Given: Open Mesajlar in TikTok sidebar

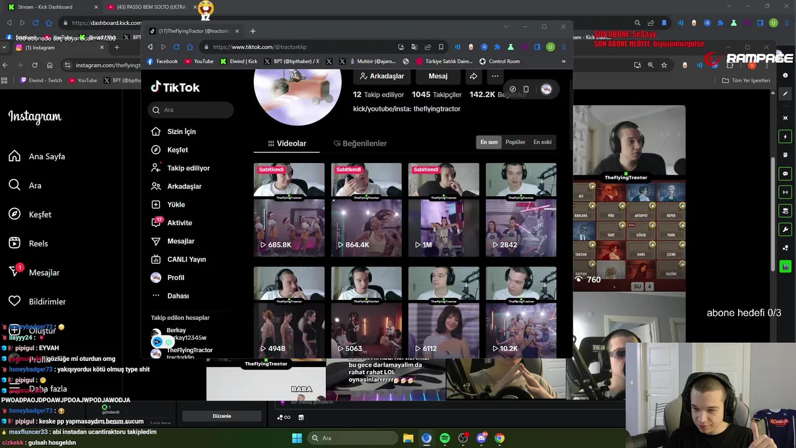Looking at the screenshot, I should coord(173,241).
